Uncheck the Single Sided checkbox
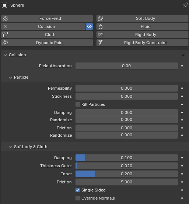The height and width of the screenshot is (204, 189). pyautogui.click(x=78, y=190)
